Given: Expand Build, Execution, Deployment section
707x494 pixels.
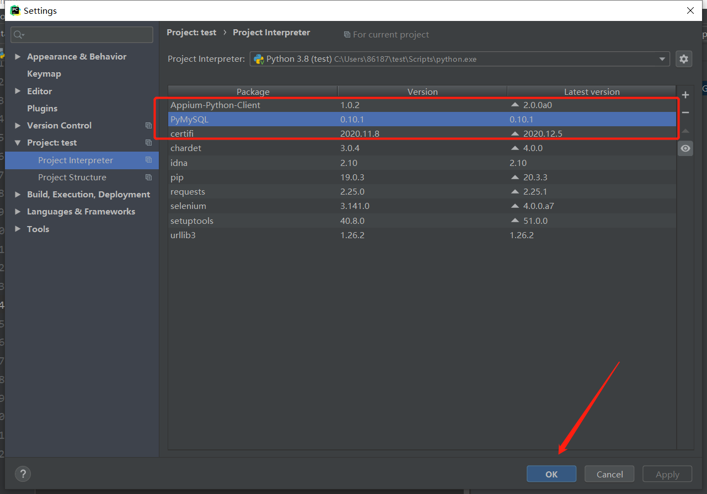Looking at the screenshot, I should (x=18, y=195).
